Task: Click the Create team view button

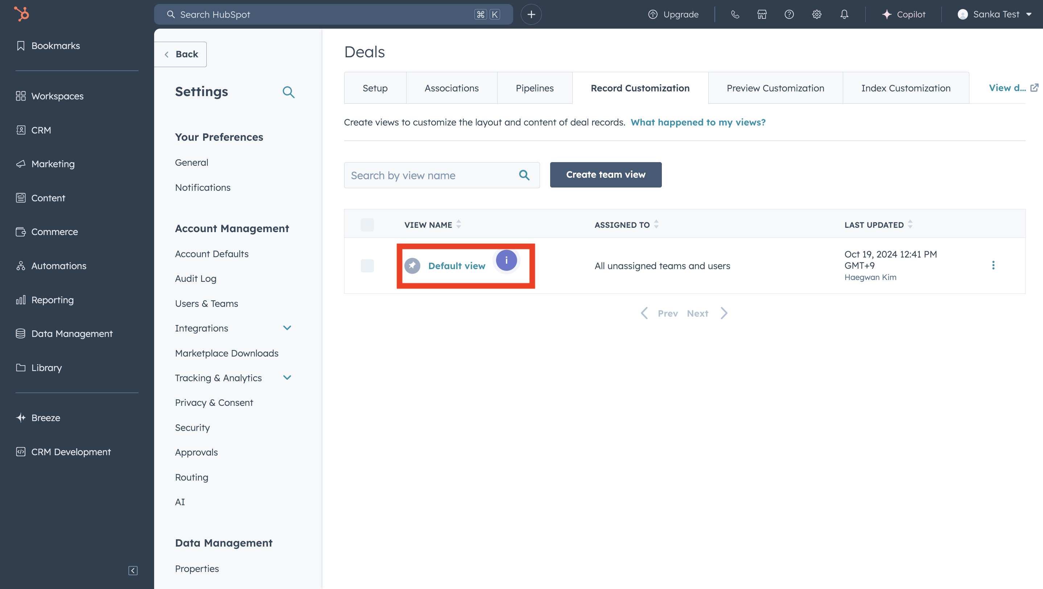Action: [605, 175]
